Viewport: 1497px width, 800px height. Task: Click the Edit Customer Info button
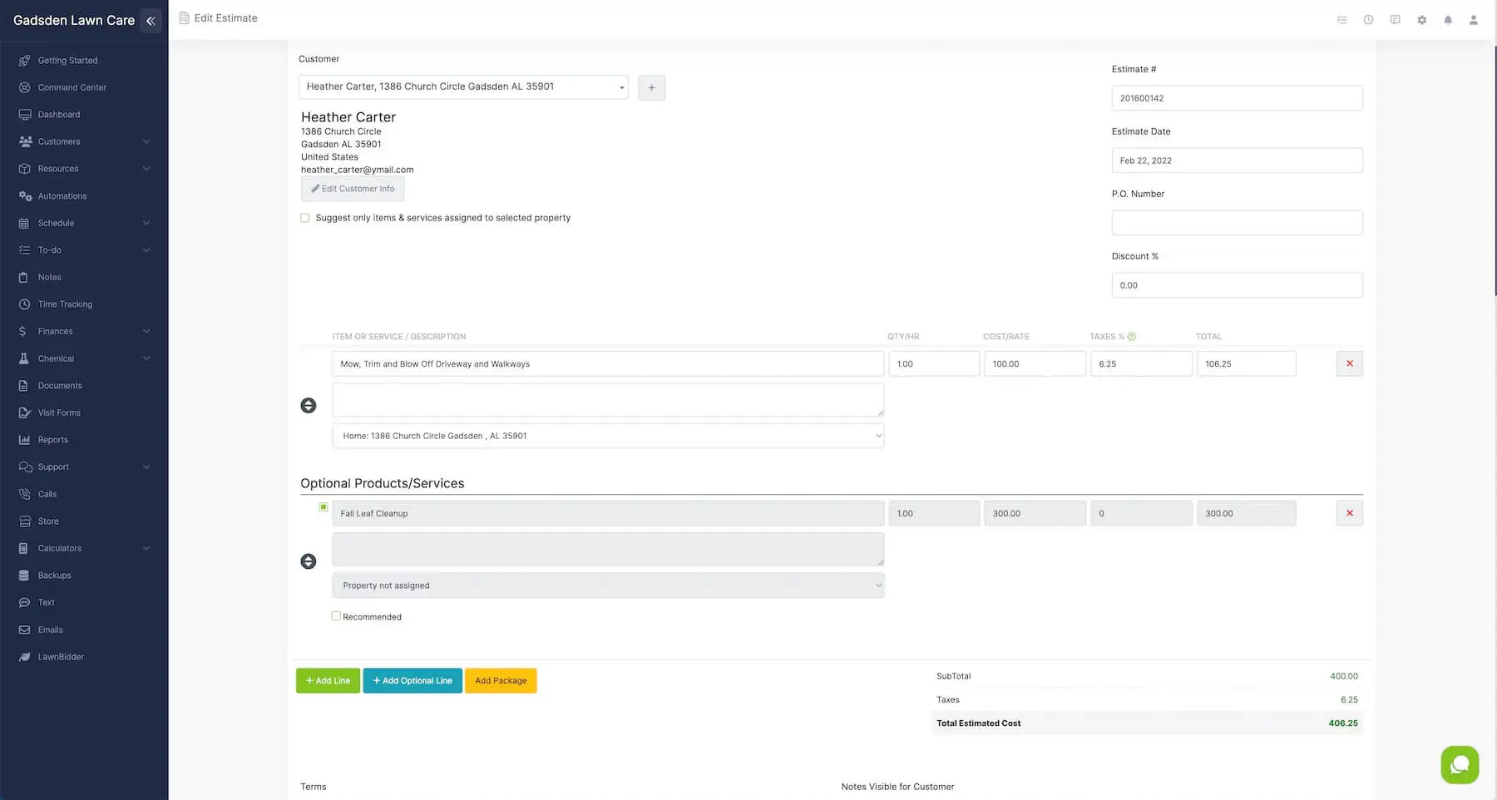point(353,189)
